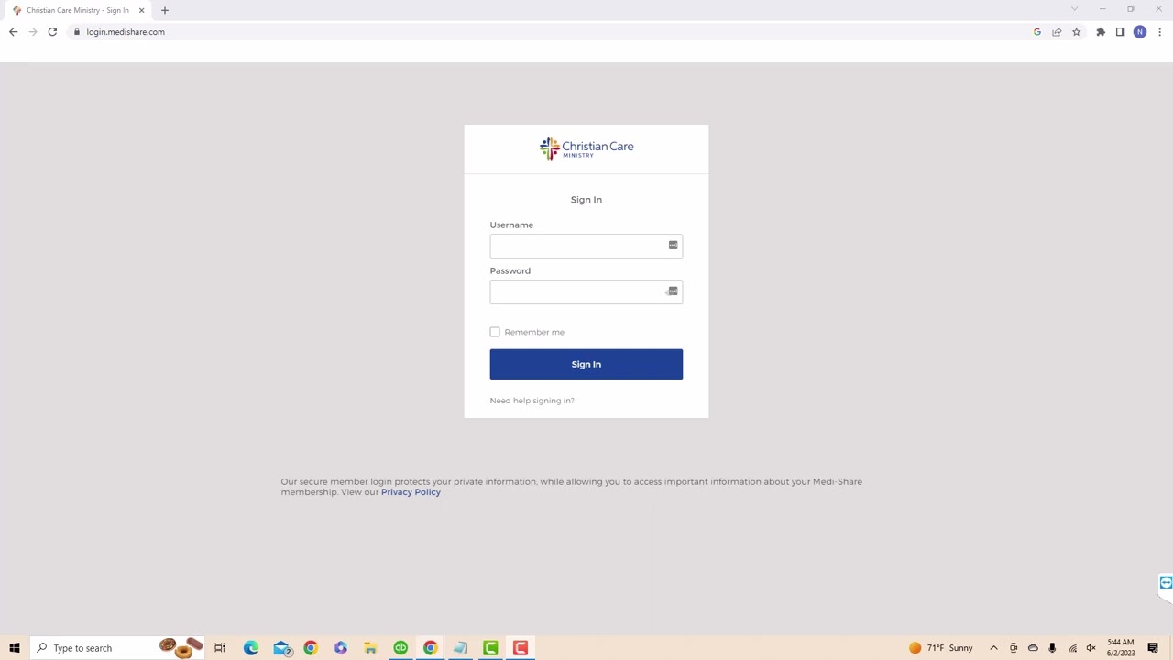Open Chrome's three-dot menu
This screenshot has width=1173, height=660.
1160,32
